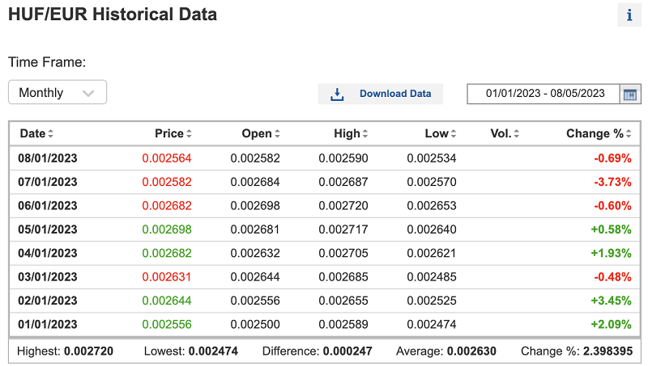The height and width of the screenshot is (366, 648).
Task: Select the 05/01/2023 row date
Action: [48, 229]
